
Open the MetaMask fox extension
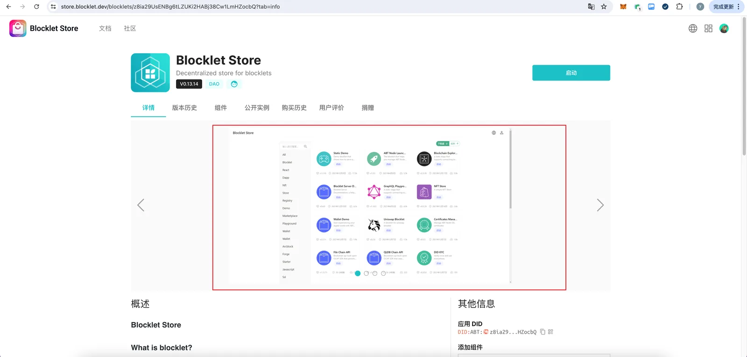pyautogui.click(x=623, y=7)
